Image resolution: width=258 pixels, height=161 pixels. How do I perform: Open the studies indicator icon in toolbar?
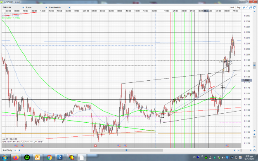point(244,7)
